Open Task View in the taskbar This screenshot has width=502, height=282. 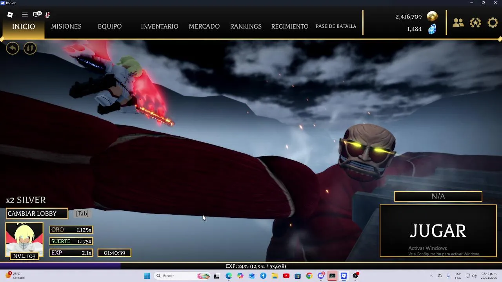point(216,276)
